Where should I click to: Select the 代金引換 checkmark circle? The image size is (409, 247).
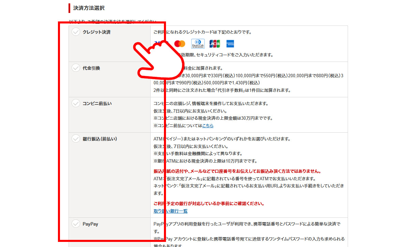75,68
